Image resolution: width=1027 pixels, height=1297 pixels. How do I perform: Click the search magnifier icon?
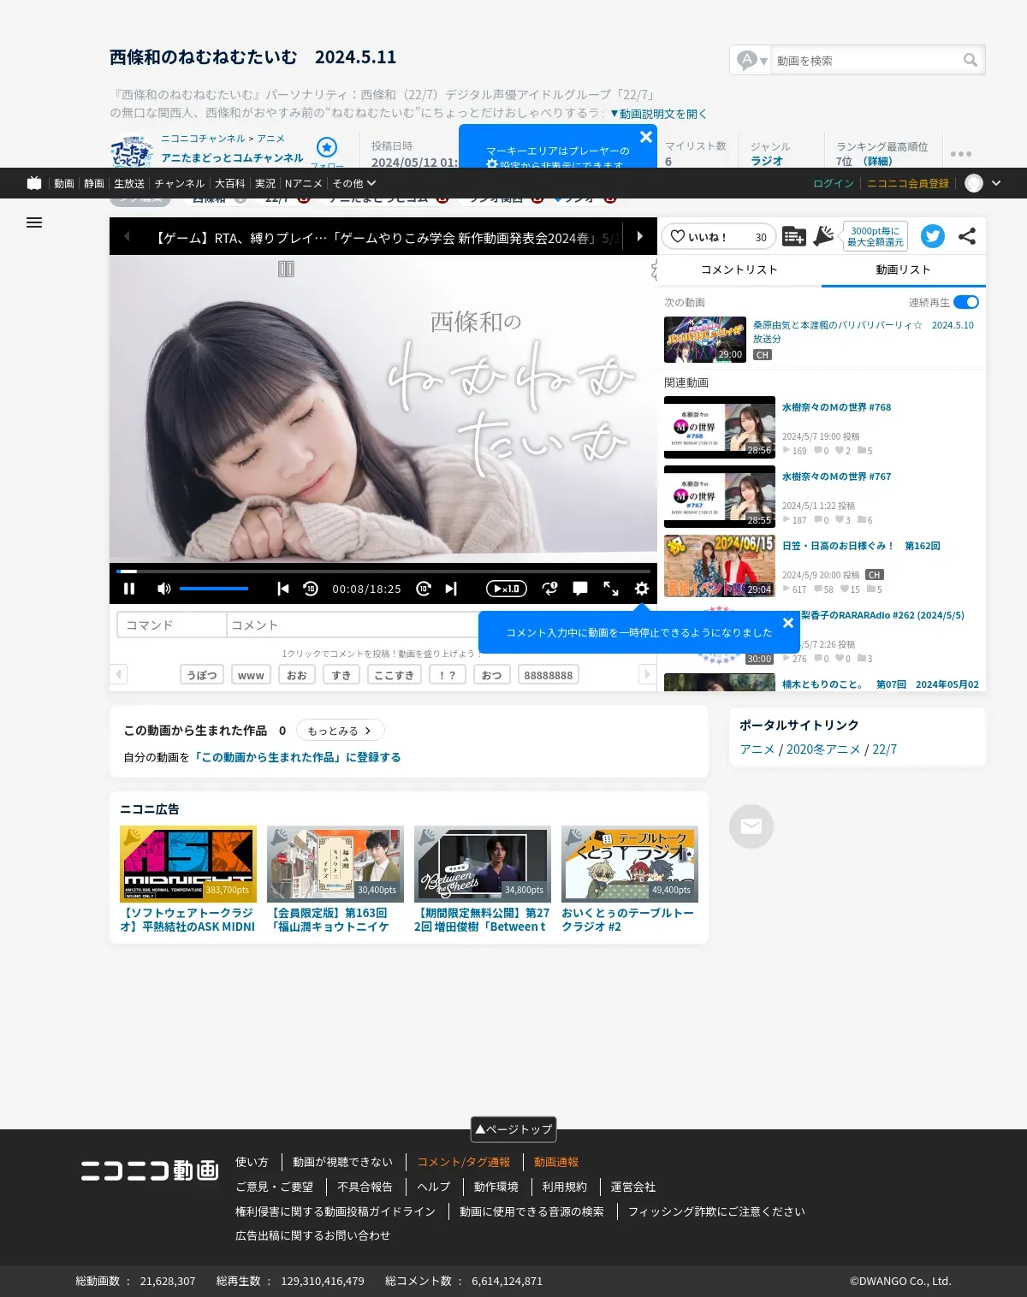coord(971,60)
